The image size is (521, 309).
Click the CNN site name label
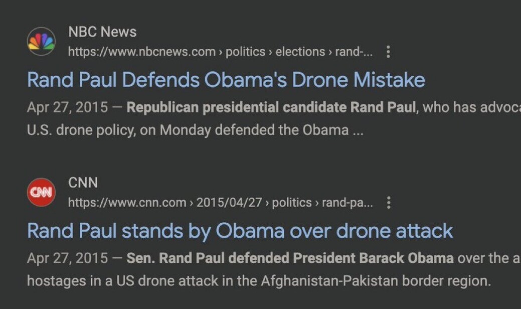(83, 183)
